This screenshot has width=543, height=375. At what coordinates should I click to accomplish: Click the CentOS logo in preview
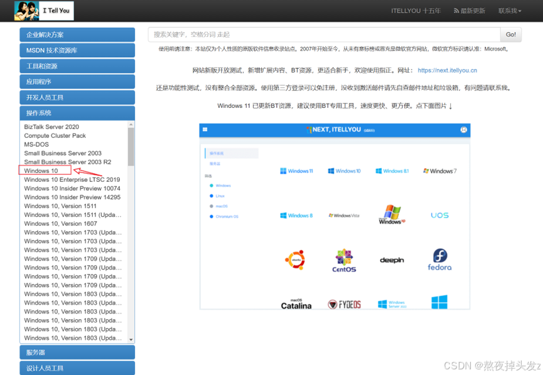point(344,260)
